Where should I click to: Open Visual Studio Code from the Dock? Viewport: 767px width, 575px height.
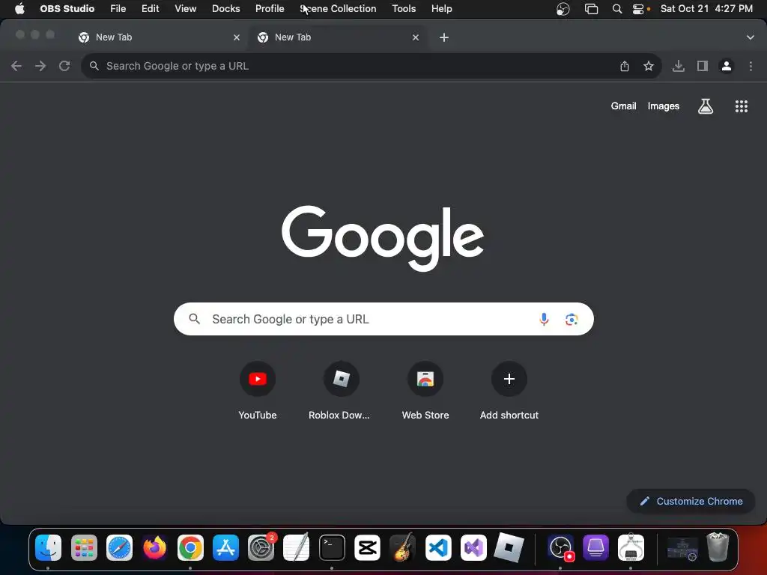438,547
